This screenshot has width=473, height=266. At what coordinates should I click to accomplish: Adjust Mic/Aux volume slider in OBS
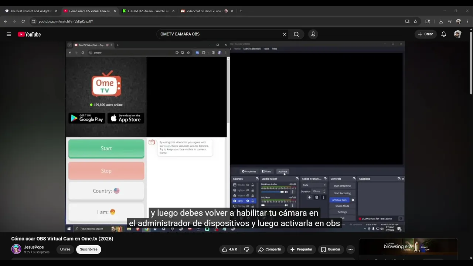point(272,205)
